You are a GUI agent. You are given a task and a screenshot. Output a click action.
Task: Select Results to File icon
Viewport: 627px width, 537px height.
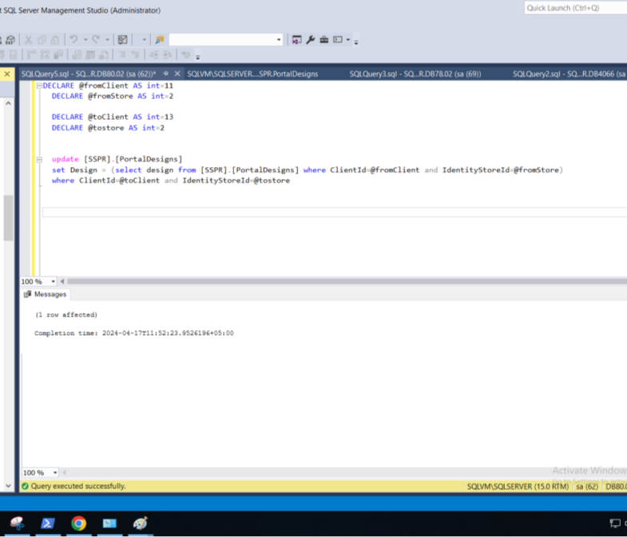click(104, 55)
